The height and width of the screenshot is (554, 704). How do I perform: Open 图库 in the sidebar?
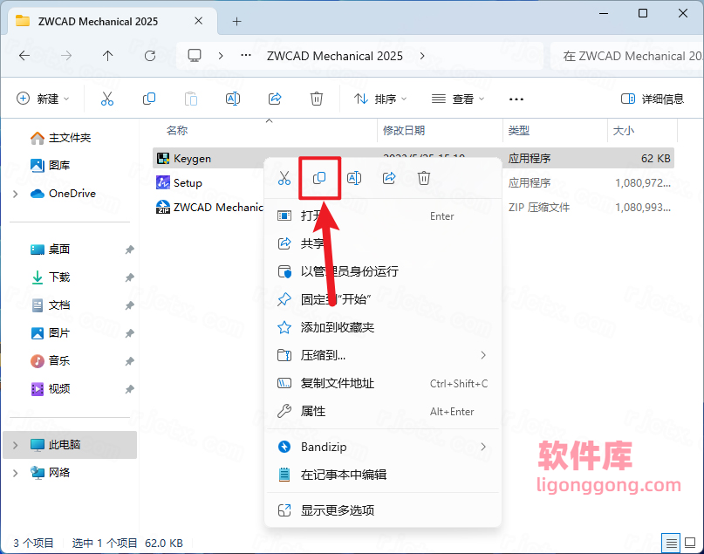click(51, 165)
